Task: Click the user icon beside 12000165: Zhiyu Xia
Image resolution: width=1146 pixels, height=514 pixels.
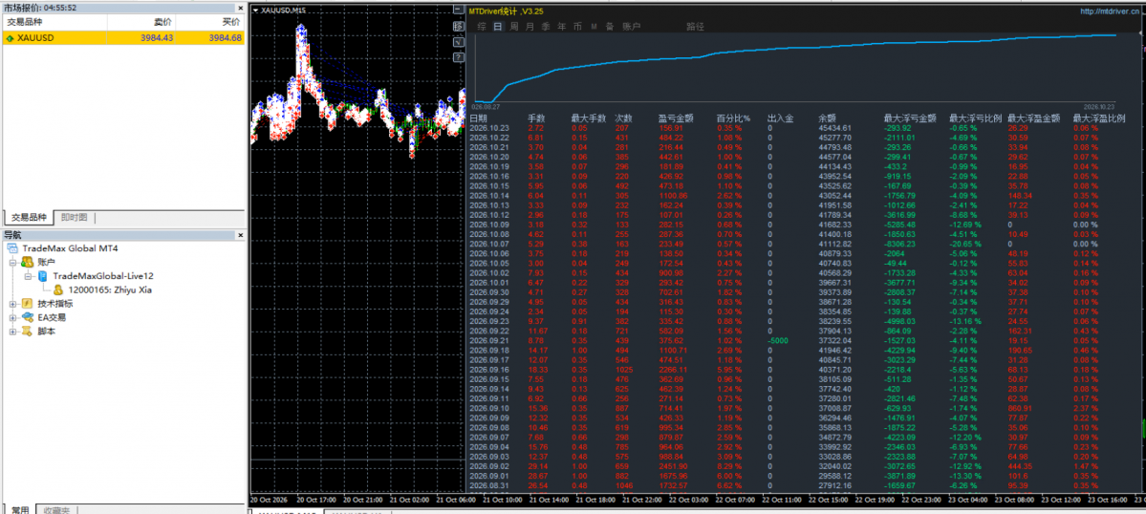Action: (58, 289)
